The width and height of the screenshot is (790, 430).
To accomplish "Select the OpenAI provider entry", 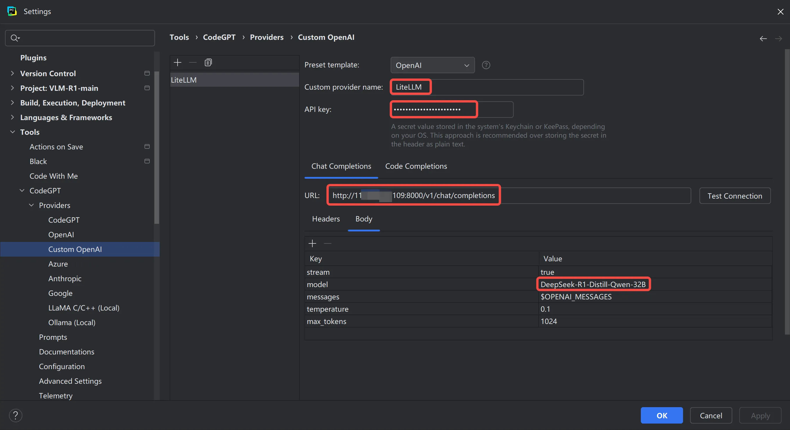I will tap(61, 235).
